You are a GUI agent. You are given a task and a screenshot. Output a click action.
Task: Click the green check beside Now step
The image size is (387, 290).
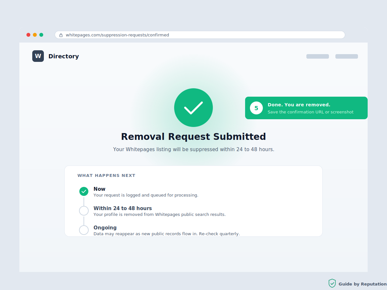(84, 191)
